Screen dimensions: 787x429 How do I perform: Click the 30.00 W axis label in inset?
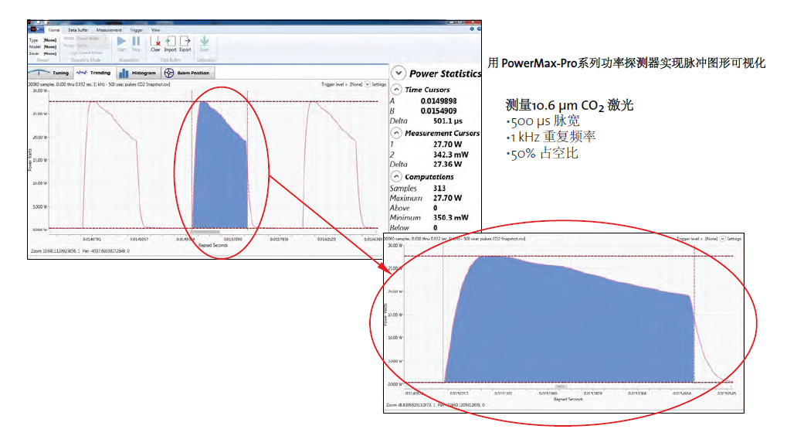pyautogui.click(x=395, y=246)
